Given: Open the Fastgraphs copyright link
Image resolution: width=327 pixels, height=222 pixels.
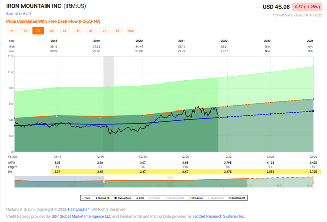Looking at the screenshot, I should click(x=79, y=209).
